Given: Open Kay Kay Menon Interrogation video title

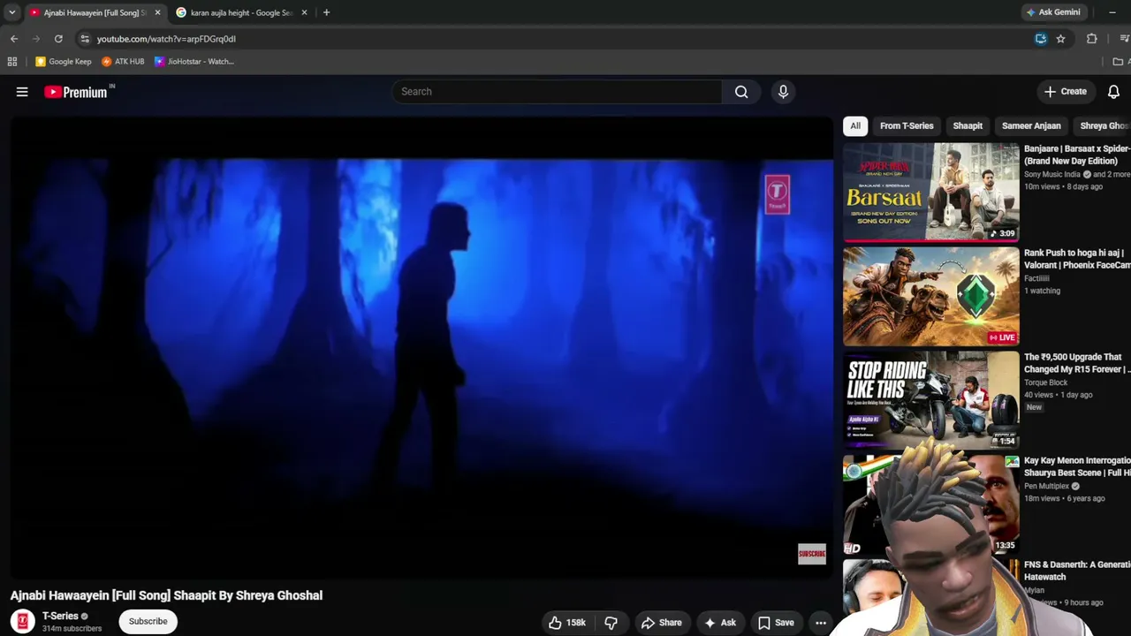Looking at the screenshot, I should click(1077, 466).
